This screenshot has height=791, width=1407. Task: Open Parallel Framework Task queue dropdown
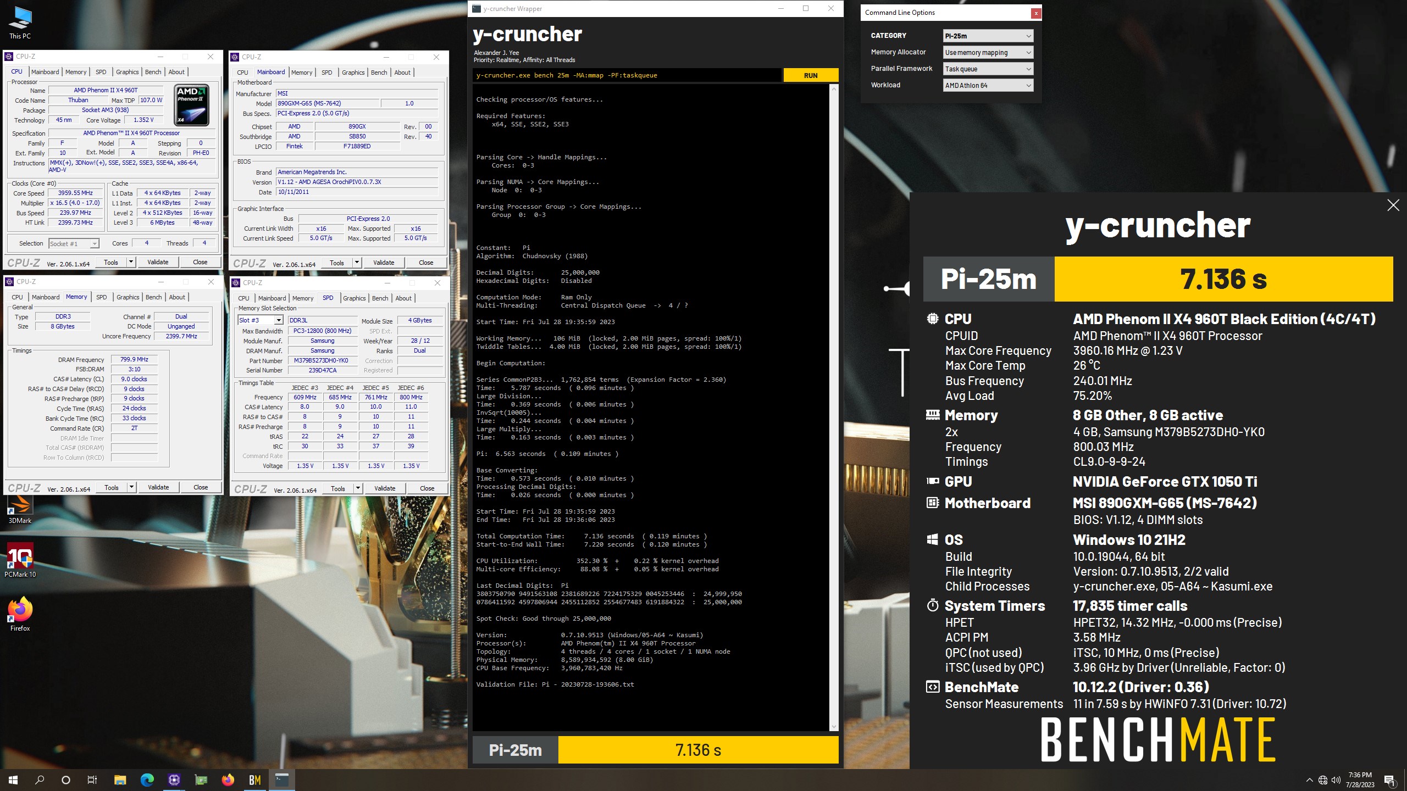pos(988,69)
